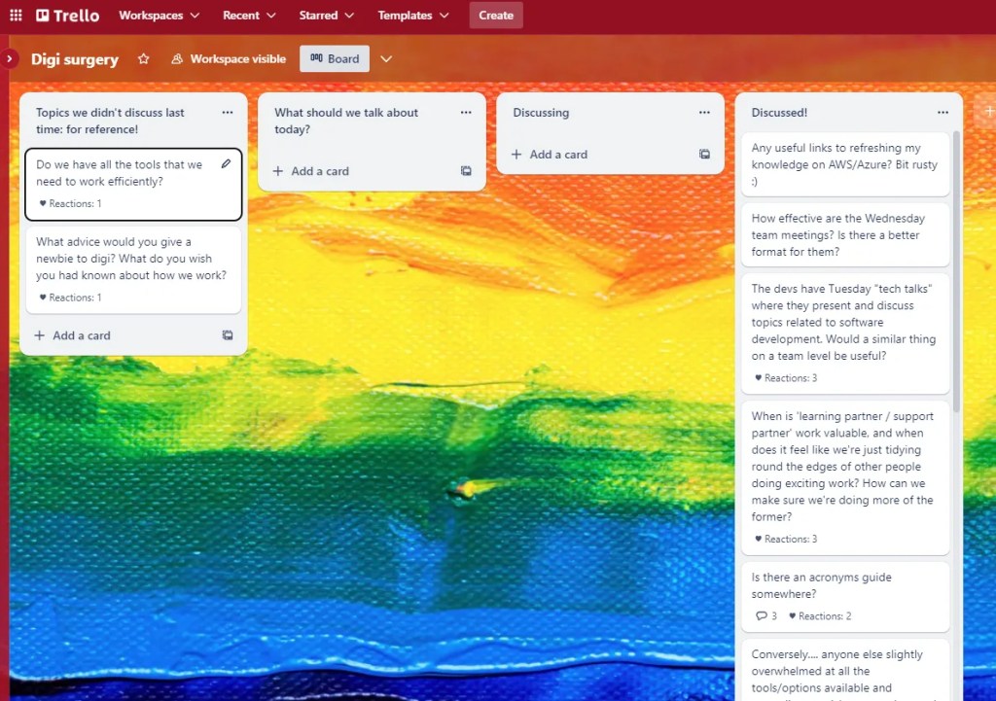Expand the collapsed left sidebar
Image resolution: width=996 pixels, height=701 pixels.
10,59
